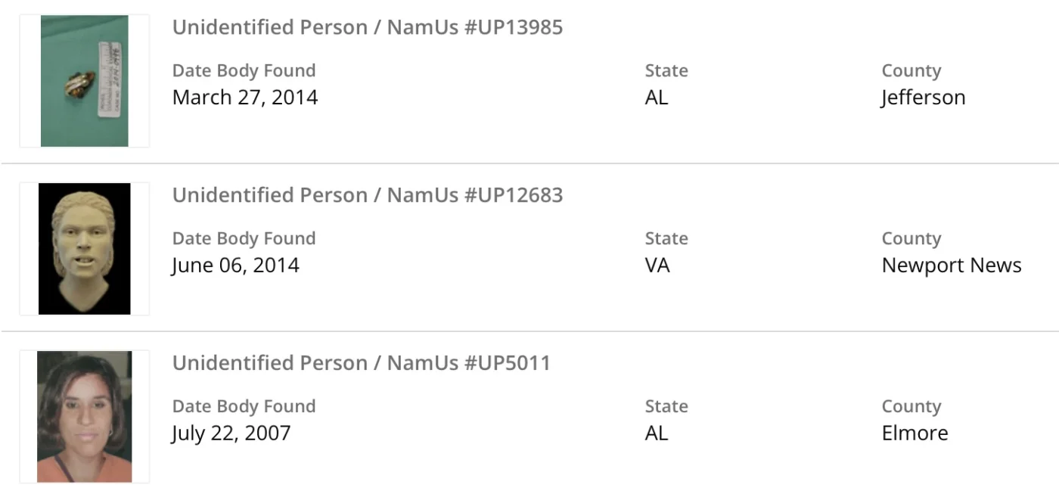The height and width of the screenshot is (497, 1059).
Task: Open the photo thumbnail for case UP5011
Action: pyautogui.click(x=84, y=417)
